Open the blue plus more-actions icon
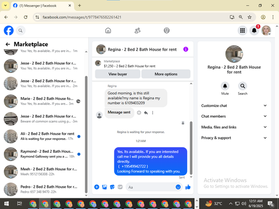The image size is (279, 209). (97, 187)
